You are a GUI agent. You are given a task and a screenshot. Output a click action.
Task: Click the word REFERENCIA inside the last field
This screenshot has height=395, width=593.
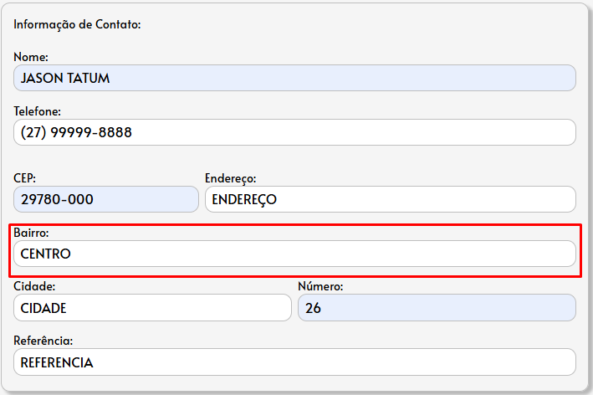click(57, 362)
